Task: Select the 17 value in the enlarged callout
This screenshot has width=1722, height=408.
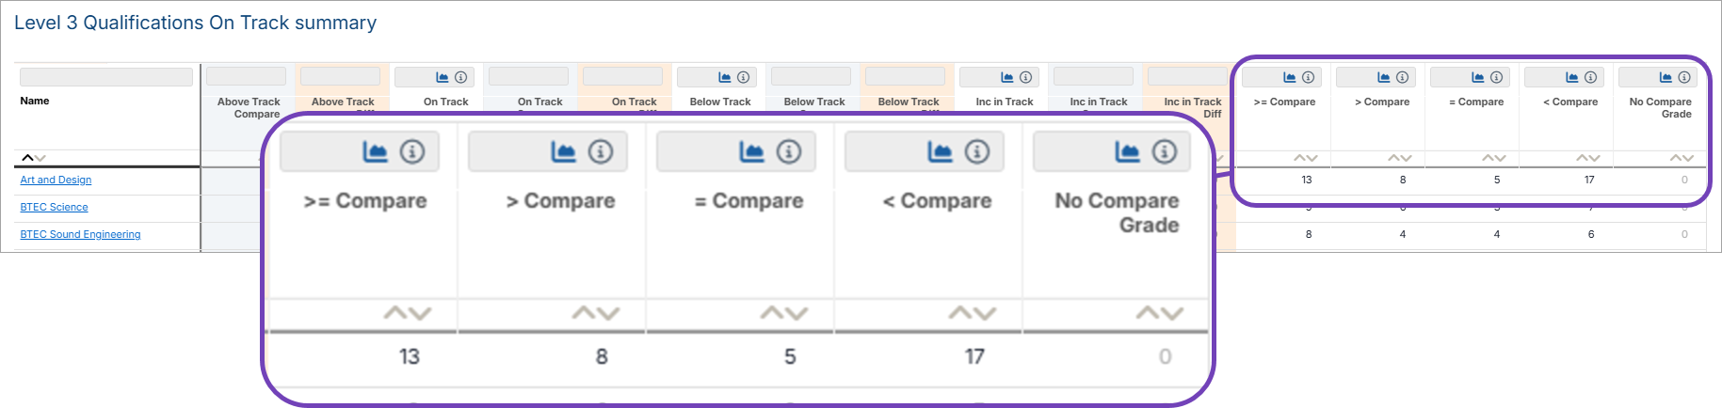Action: (974, 356)
